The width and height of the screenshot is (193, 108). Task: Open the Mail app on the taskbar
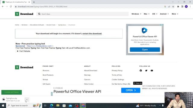pyautogui.click(x=70, y=105)
